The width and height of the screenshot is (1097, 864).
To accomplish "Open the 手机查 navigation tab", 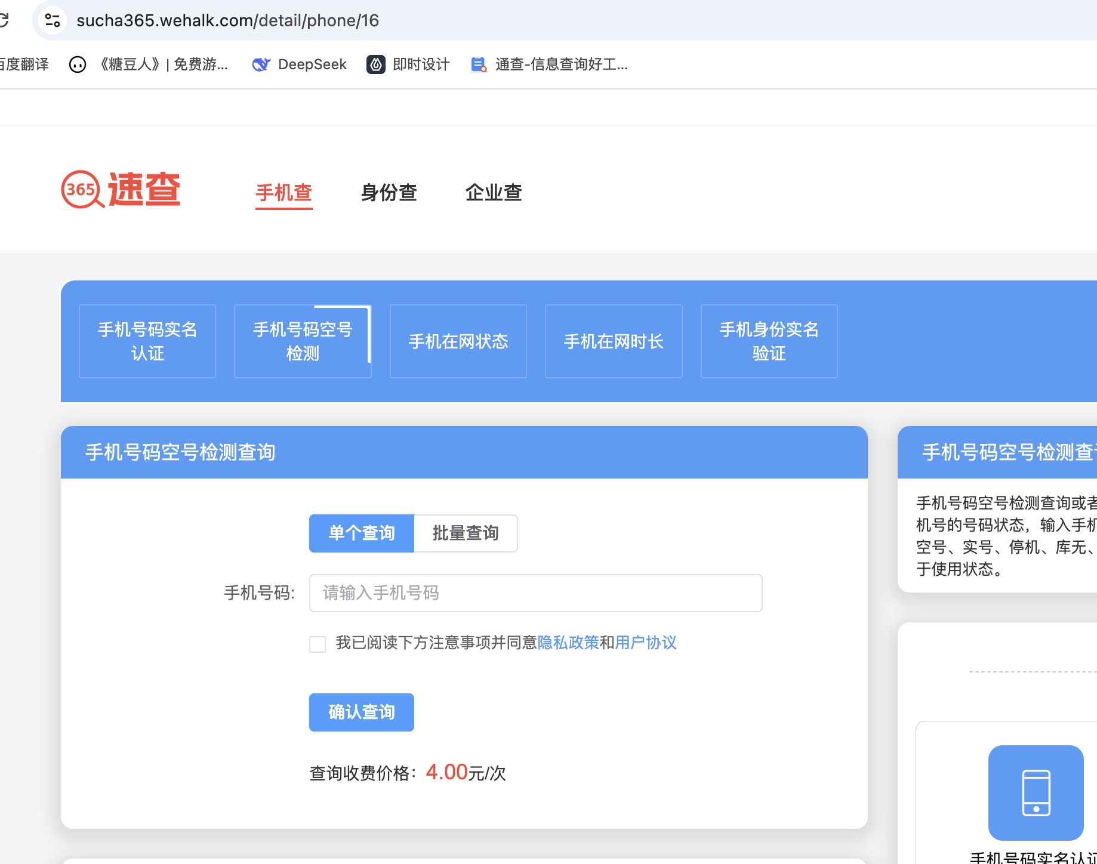I will (284, 193).
